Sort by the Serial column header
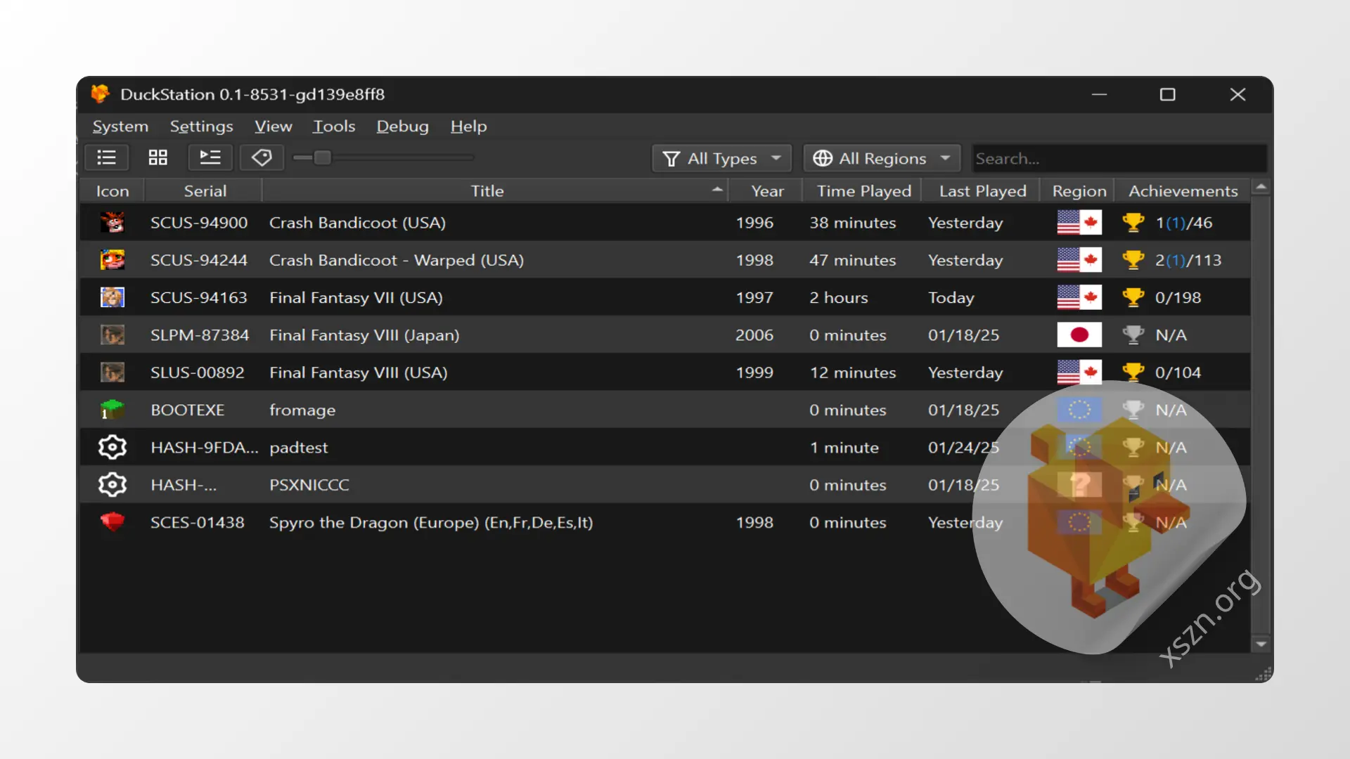This screenshot has width=1350, height=759. pyautogui.click(x=205, y=191)
